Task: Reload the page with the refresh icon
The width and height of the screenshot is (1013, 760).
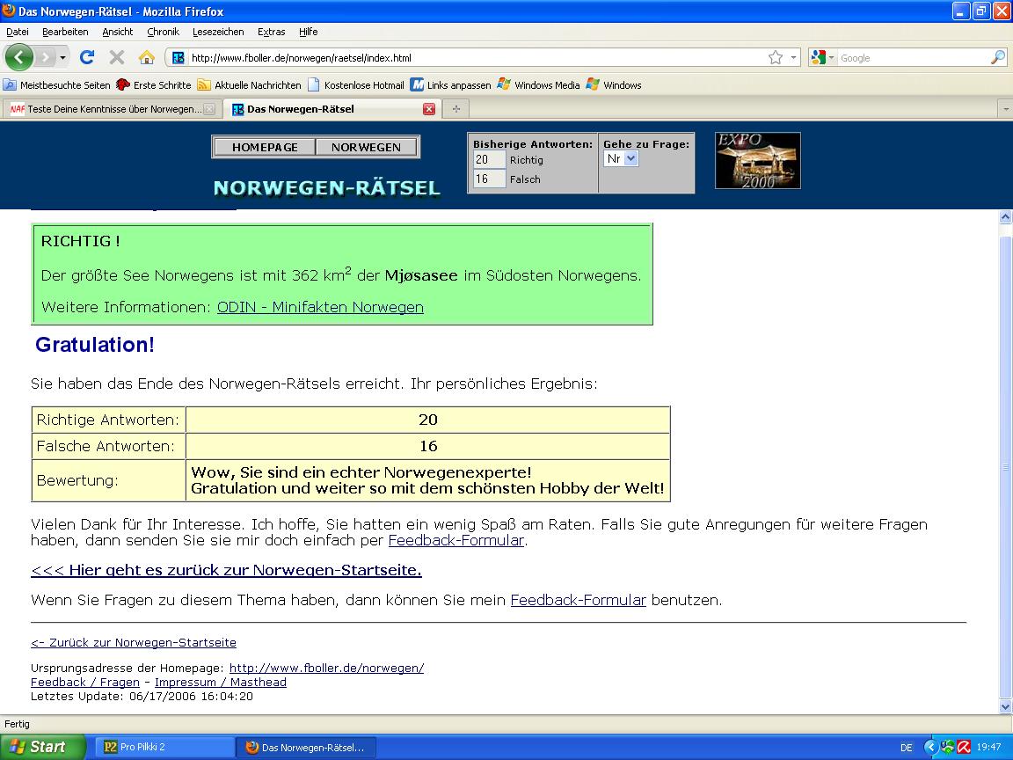Action: [86, 57]
